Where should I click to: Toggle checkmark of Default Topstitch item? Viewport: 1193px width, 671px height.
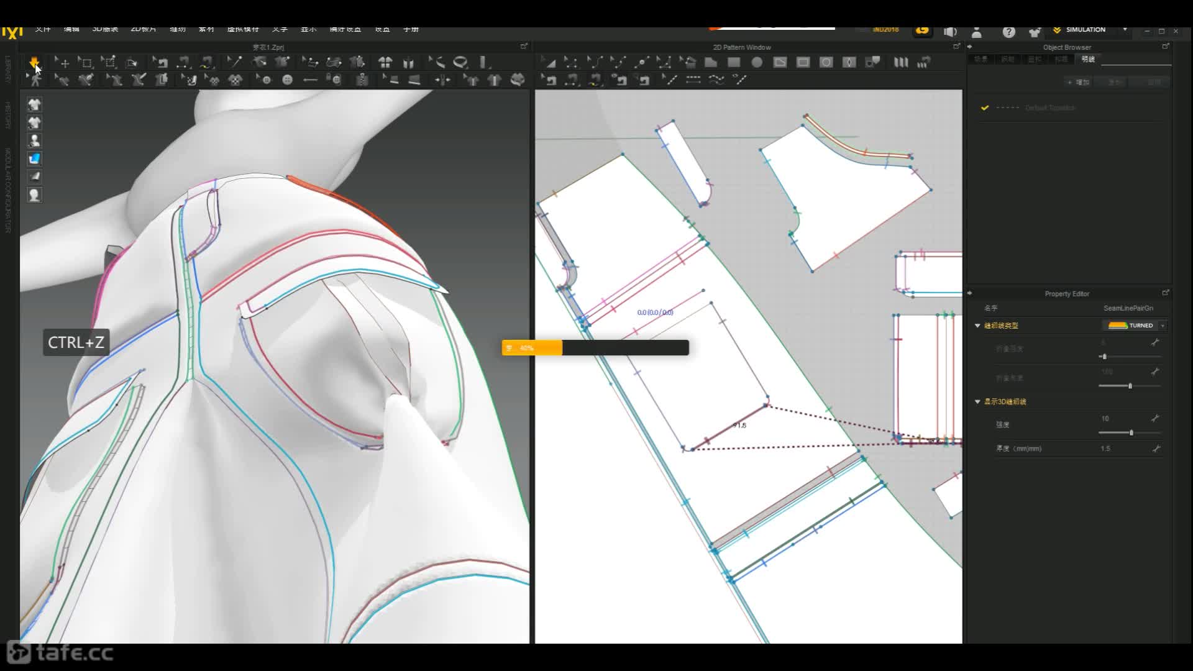pyautogui.click(x=985, y=107)
